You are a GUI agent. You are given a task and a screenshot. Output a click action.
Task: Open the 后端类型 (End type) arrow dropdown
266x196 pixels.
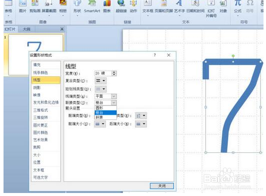pos(141,116)
